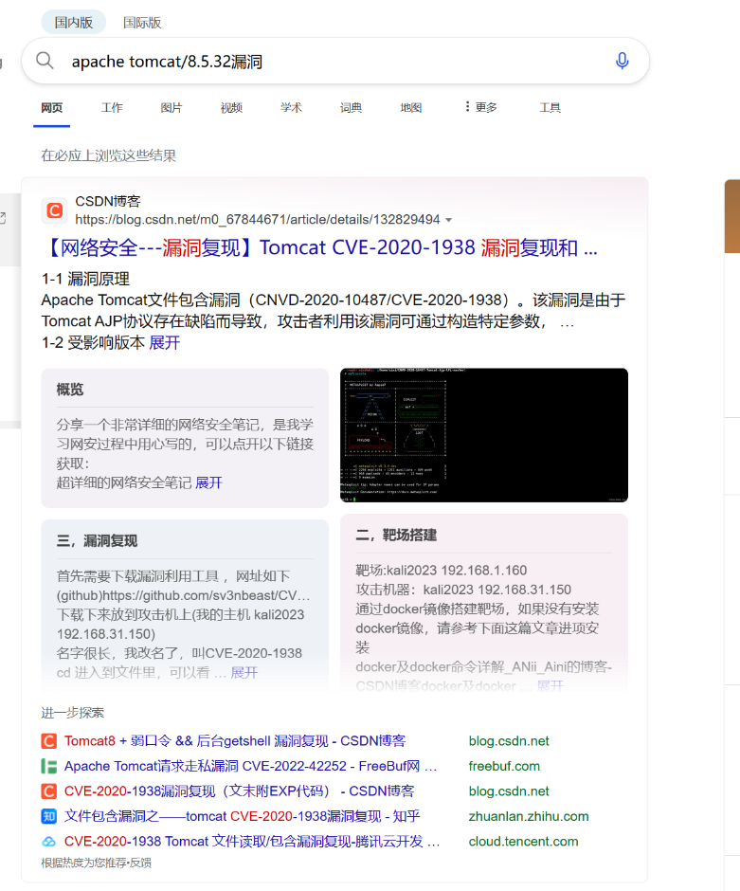This screenshot has width=740, height=891.
Task: Focus the search box with apache tomcat query
Action: [335, 61]
